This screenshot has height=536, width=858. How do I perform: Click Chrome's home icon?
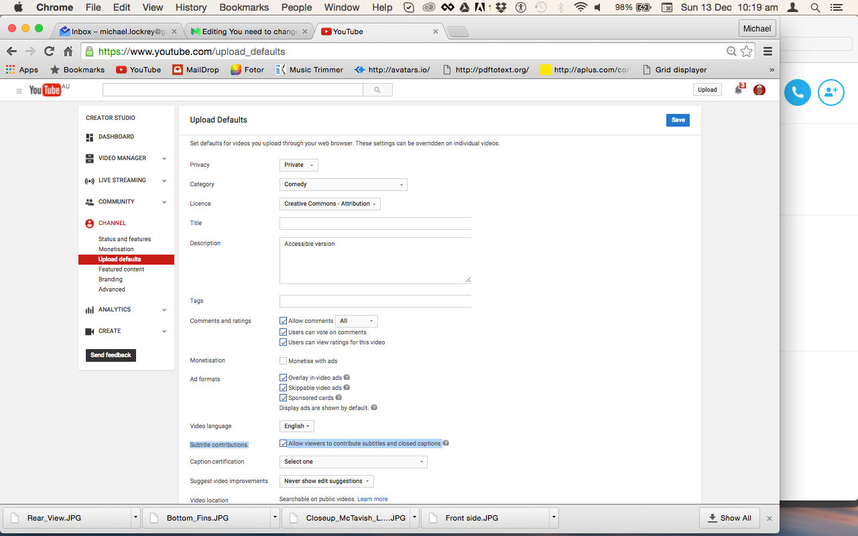click(68, 52)
